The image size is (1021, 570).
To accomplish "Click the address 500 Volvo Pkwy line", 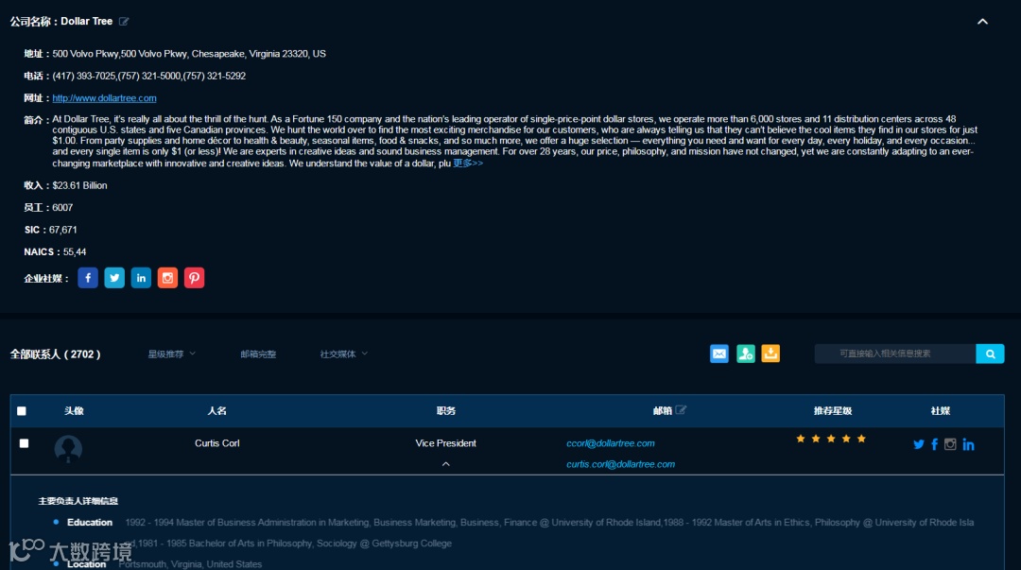I will tap(189, 54).
